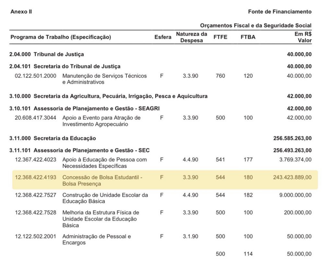
Task: Click program code 02.122.501.2000
Action: point(36,76)
